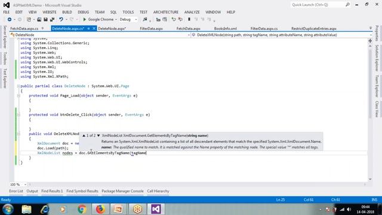Open the DEBUG menu
Screen dimensions: 382x215
point(84,12)
